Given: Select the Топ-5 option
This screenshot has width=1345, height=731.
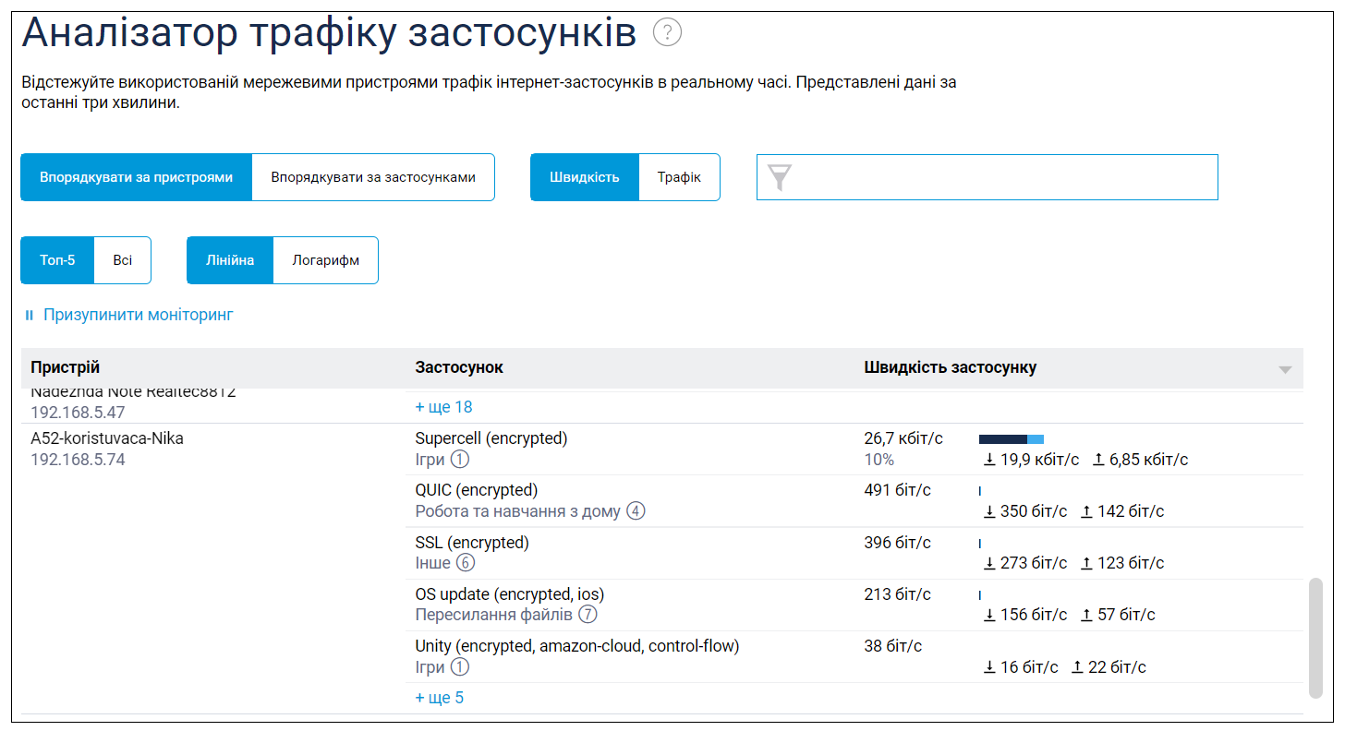Looking at the screenshot, I should coord(57,260).
